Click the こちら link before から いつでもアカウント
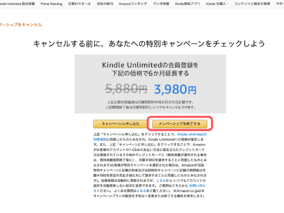This screenshot has height=213, width=284. click(161, 180)
